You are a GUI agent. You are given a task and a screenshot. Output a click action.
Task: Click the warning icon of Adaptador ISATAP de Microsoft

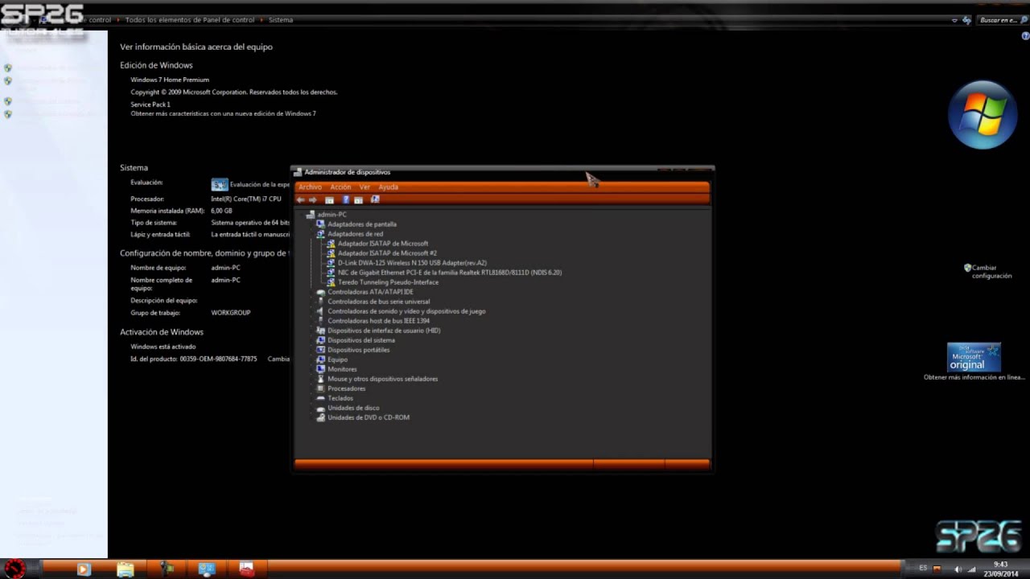coord(332,244)
